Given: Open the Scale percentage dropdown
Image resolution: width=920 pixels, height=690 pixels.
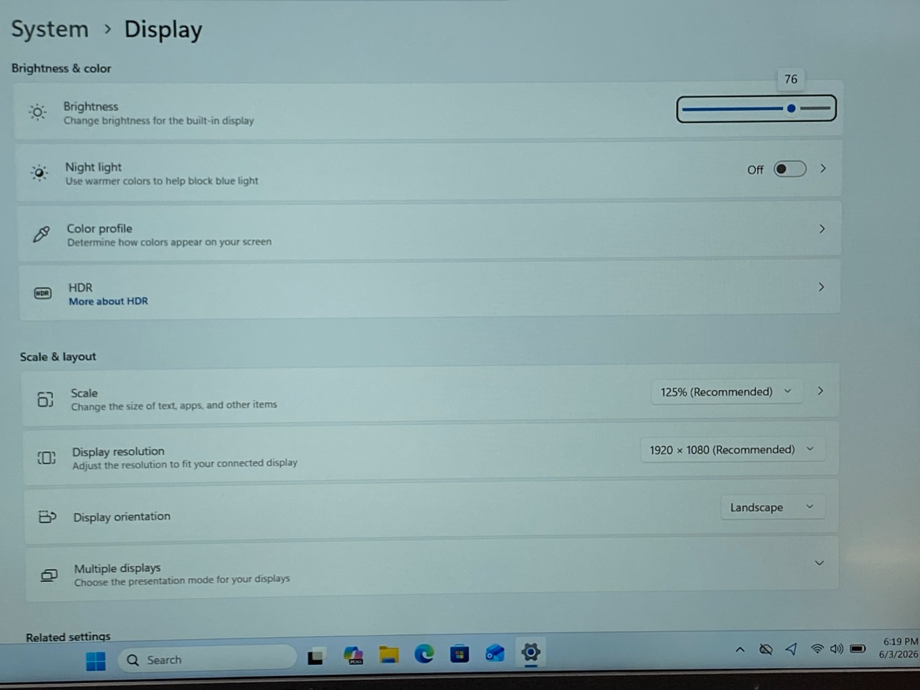Looking at the screenshot, I should 726,392.
